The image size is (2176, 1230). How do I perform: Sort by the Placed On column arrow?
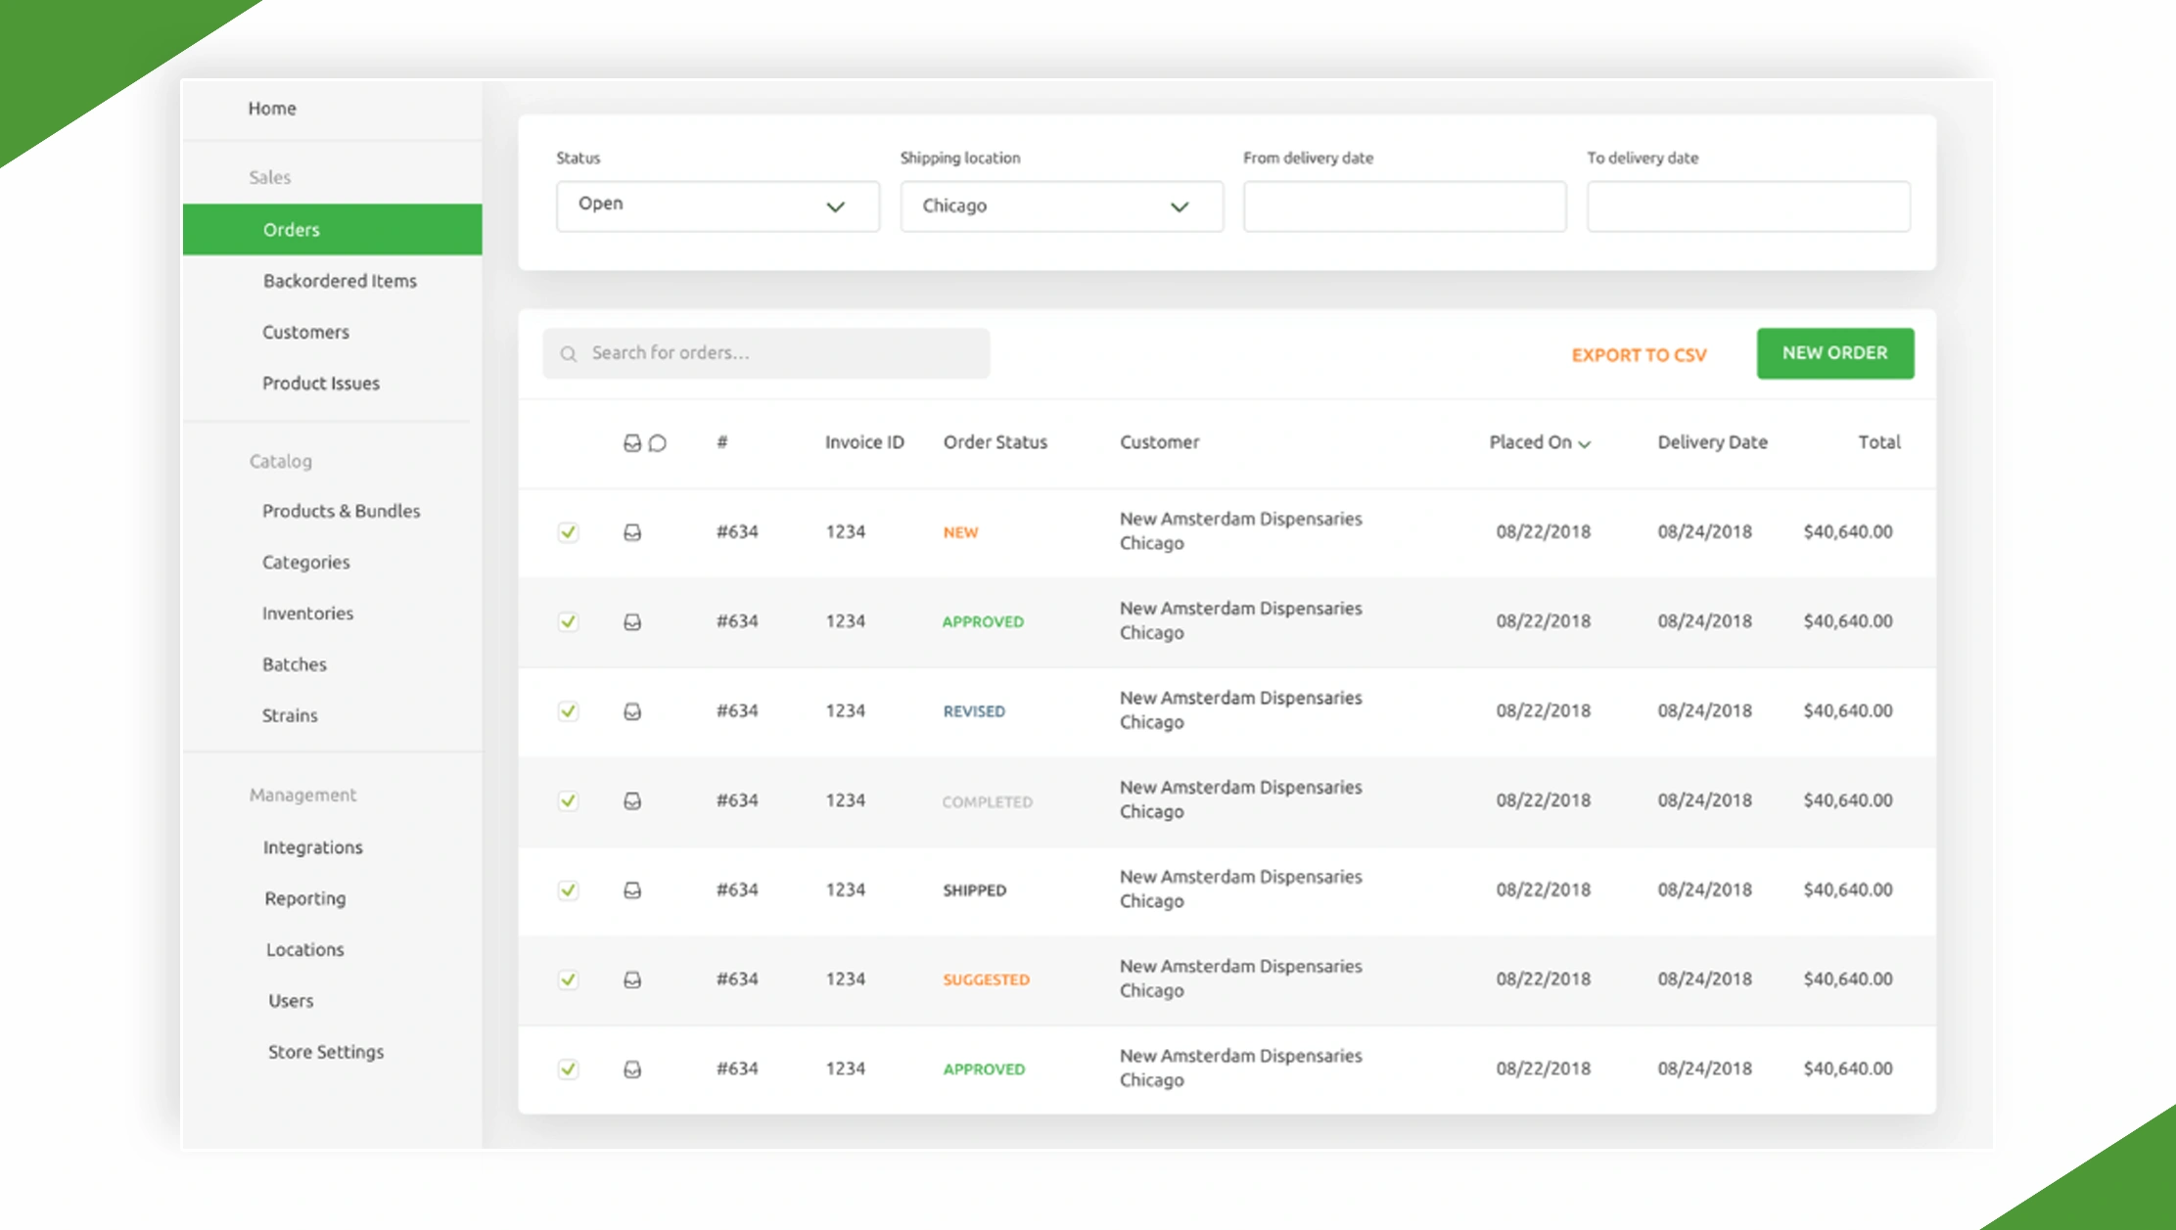click(1584, 444)
